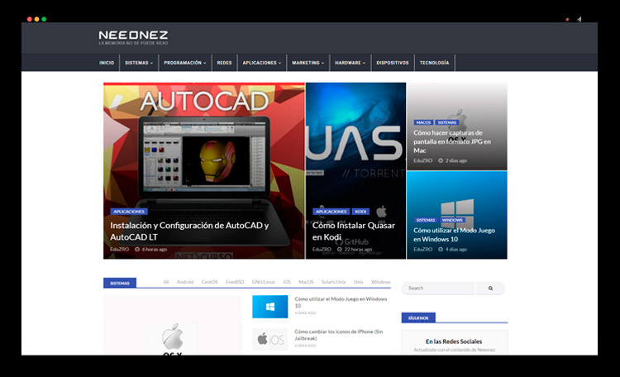Select the CentOS filter tab

click(210, 282)
